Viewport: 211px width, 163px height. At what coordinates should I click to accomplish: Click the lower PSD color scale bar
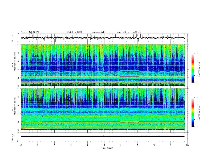(x=193, y=112)
